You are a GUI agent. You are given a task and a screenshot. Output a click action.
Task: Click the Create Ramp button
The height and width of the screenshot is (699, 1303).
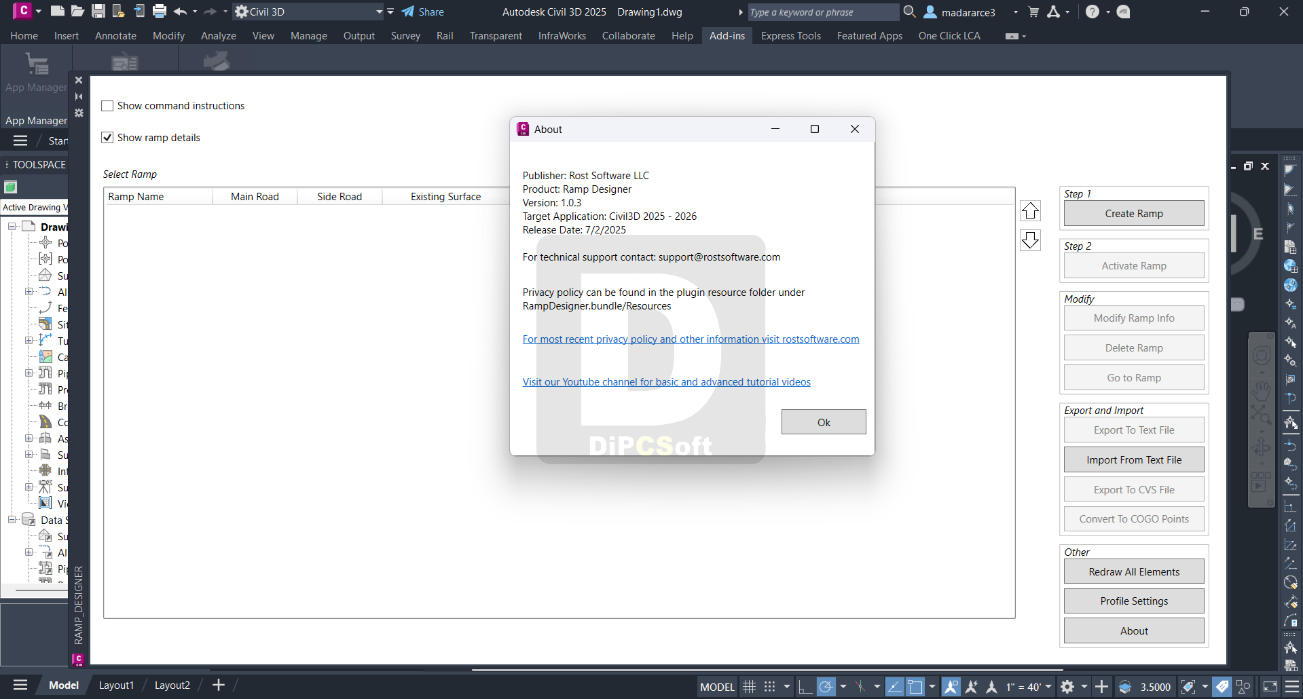(1134, 214)
